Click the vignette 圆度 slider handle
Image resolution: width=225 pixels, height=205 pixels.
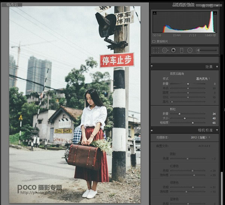pos(188,93)
